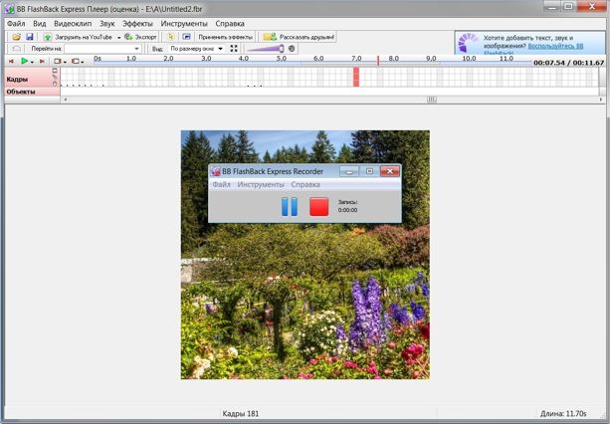This screenshot has height=424, width=610.
Task: Click the round icon beside the volume slider
Action: pyautogui.click(x=292, y=49)
